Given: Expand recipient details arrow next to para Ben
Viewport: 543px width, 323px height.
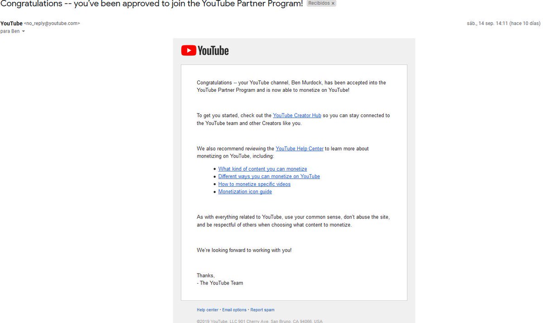Looking at the screenshot, I should [x=24, y=31].
